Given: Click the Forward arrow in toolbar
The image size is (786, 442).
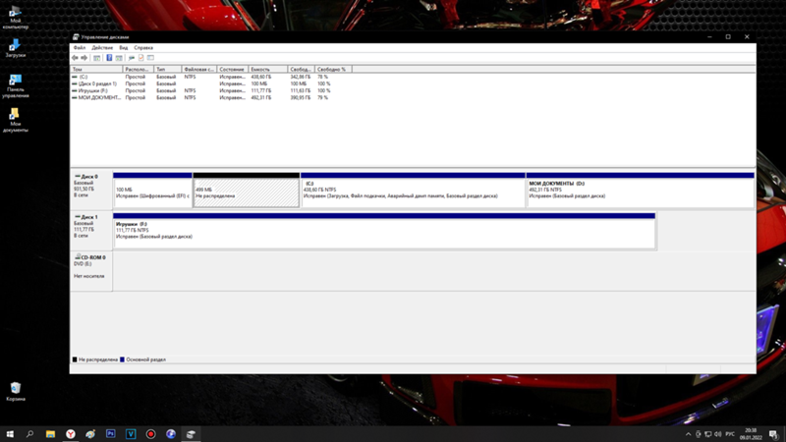Looking at the screenshot, I should click(84, 58).
